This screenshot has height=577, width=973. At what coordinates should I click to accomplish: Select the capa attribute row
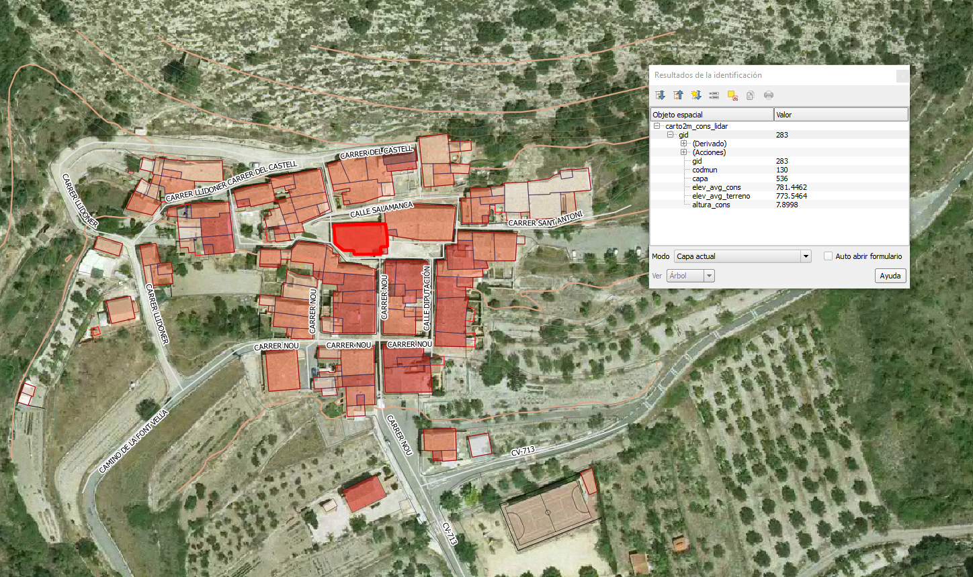(779, 178)
